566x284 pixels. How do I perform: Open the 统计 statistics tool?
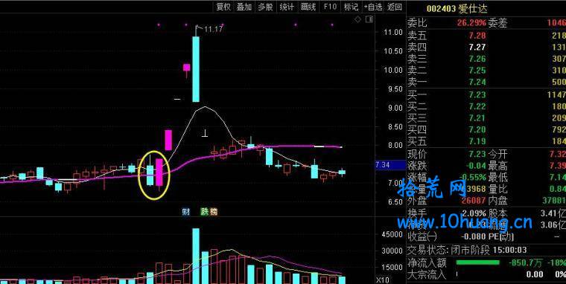(287, 7)
